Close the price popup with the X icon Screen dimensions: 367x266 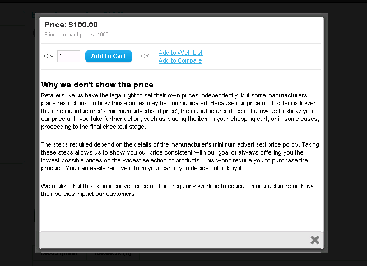pos(314,240)
